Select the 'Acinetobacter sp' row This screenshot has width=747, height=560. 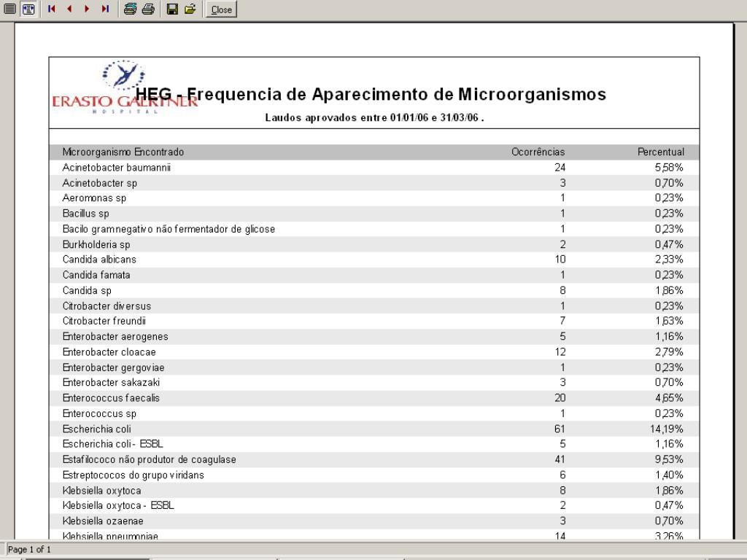[374, 183]
